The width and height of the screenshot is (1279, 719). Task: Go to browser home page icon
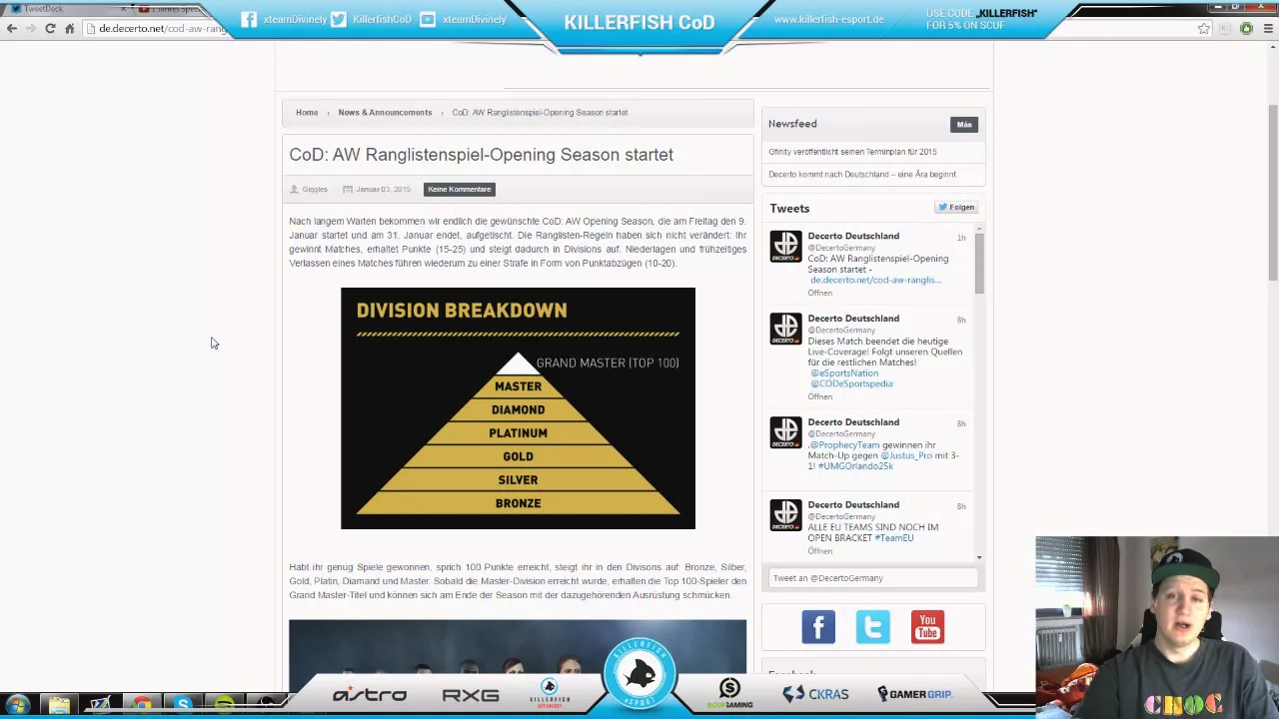click(x=69, y=28)
